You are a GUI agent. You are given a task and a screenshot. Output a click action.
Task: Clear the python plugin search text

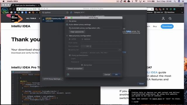67,13
